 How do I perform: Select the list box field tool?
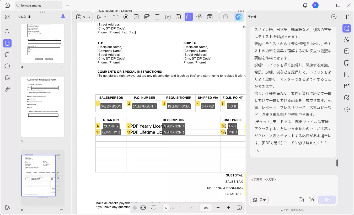tap(157, 17)
